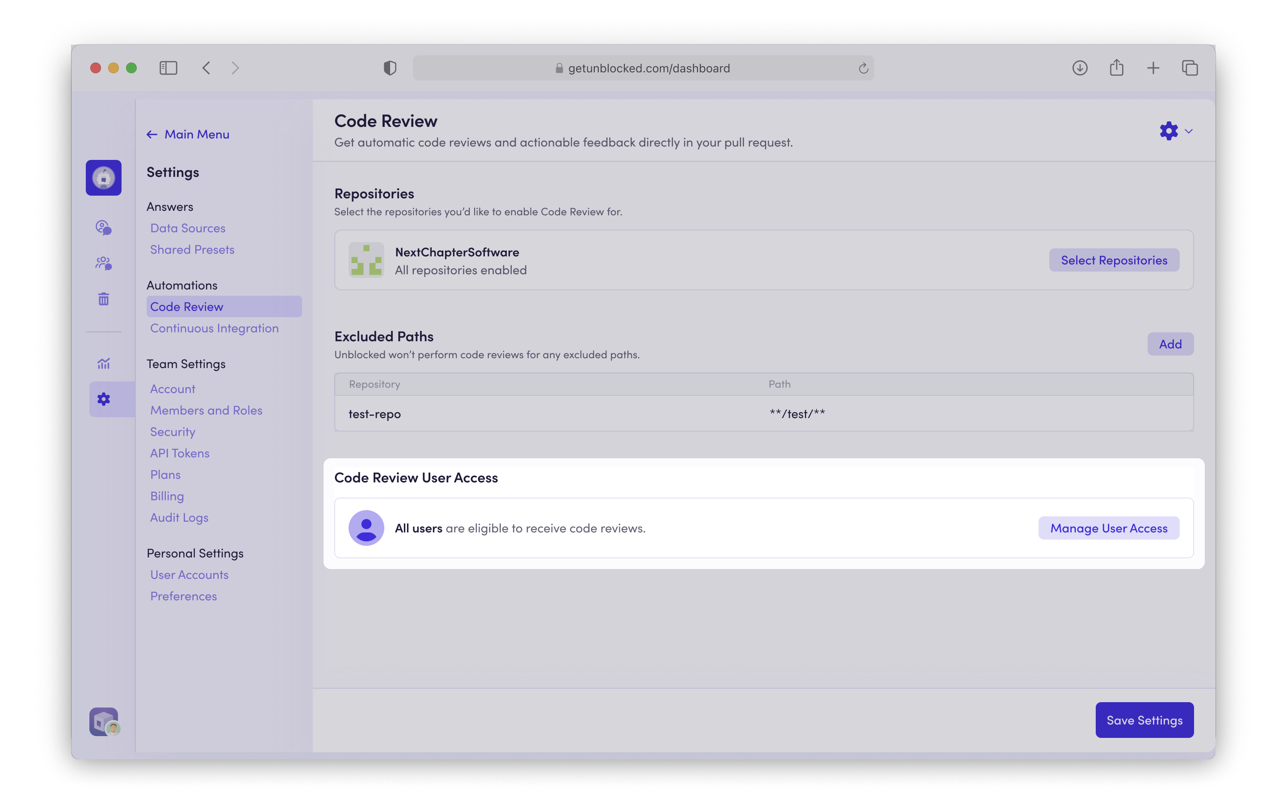Screen dimensions: 1287x804
Task: Click Manage User Access button
Action: tap(1108, 528)
